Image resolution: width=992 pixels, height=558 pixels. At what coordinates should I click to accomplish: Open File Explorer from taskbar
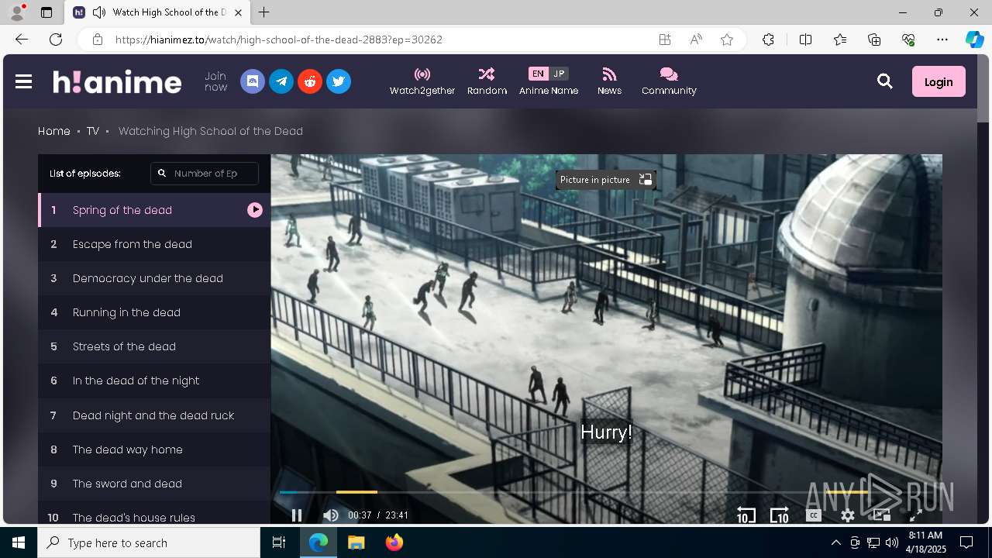356,542
